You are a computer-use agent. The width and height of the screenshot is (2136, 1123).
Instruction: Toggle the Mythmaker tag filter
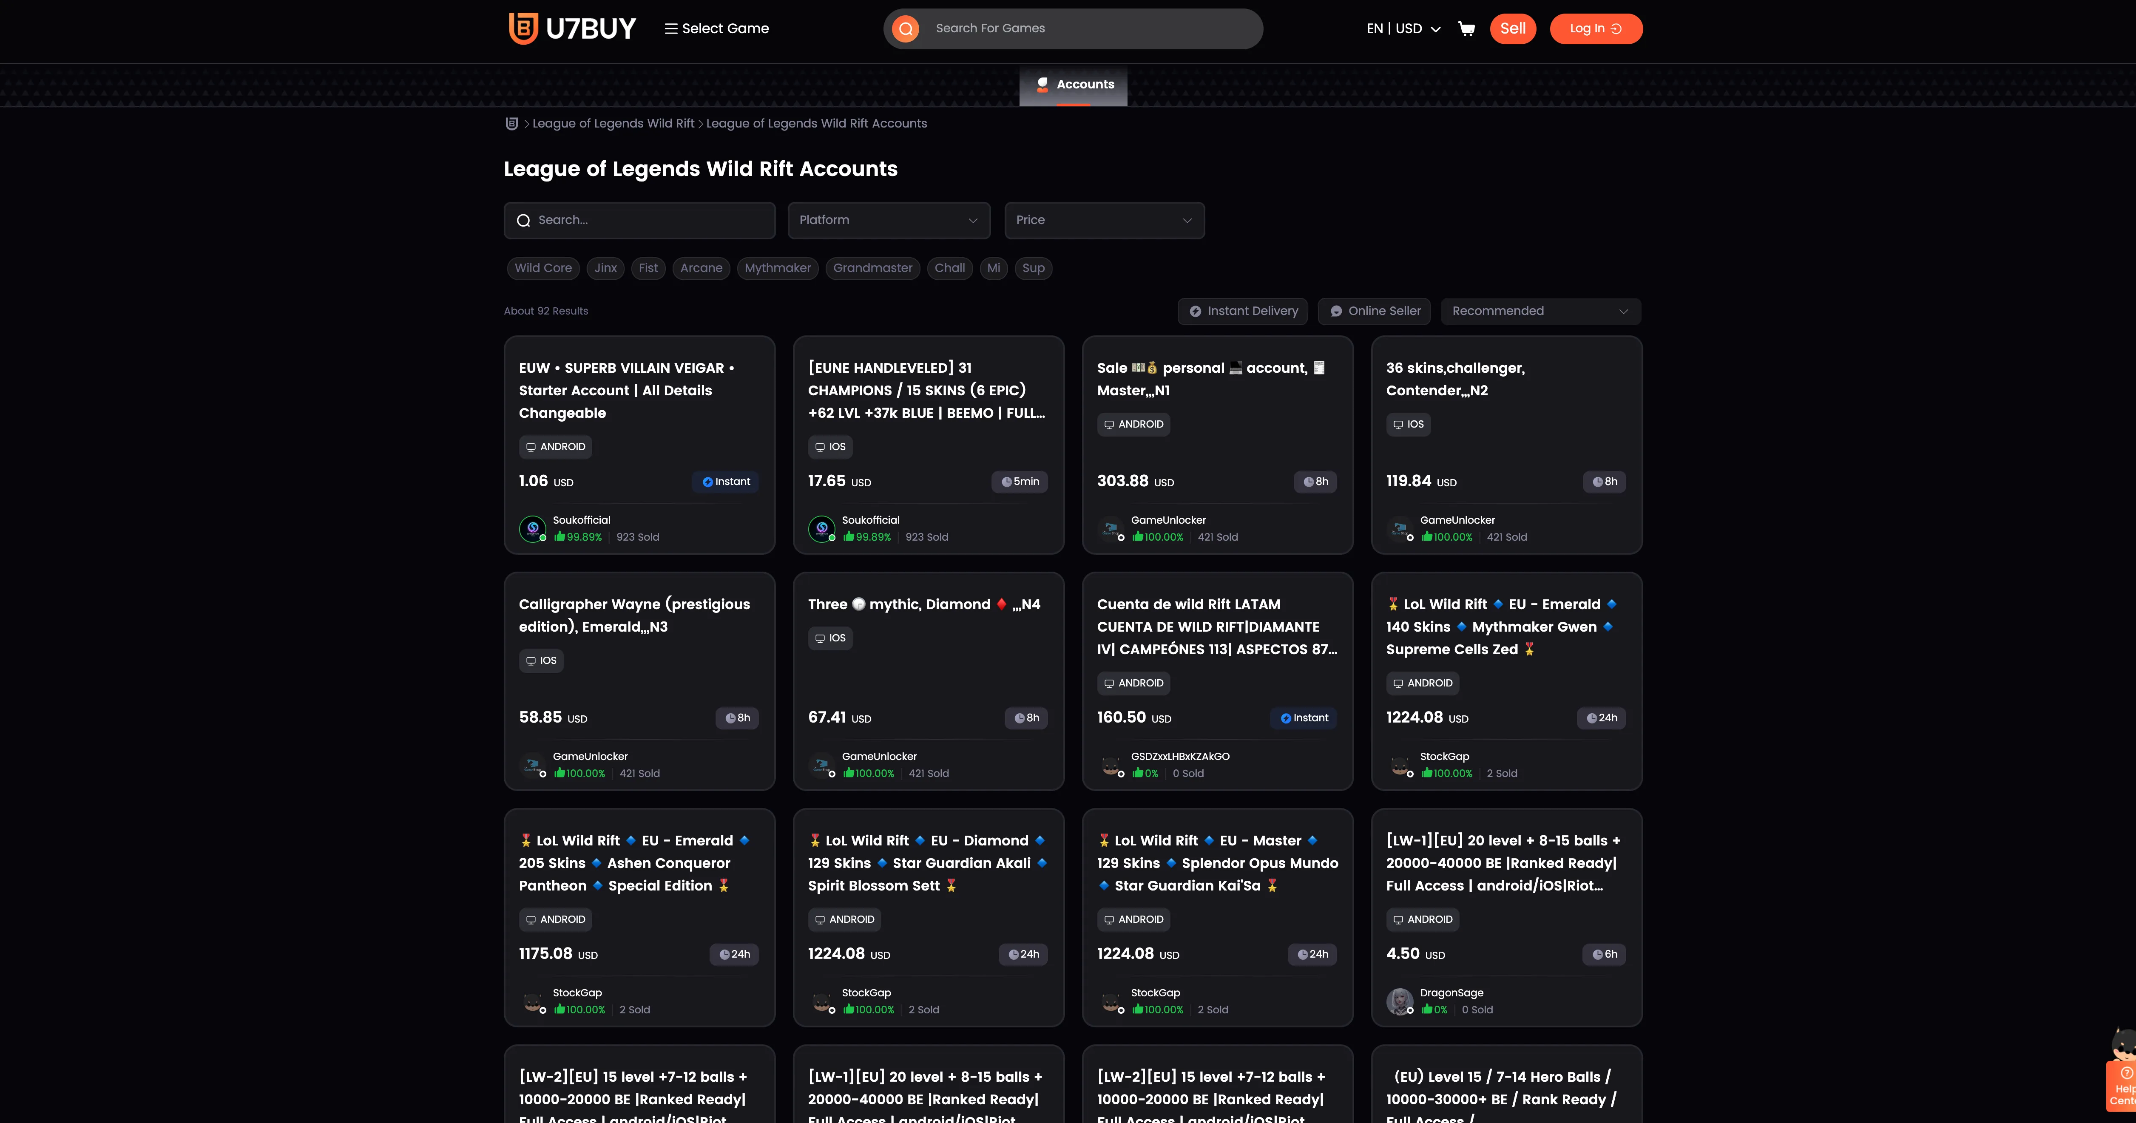pos(777,269)
